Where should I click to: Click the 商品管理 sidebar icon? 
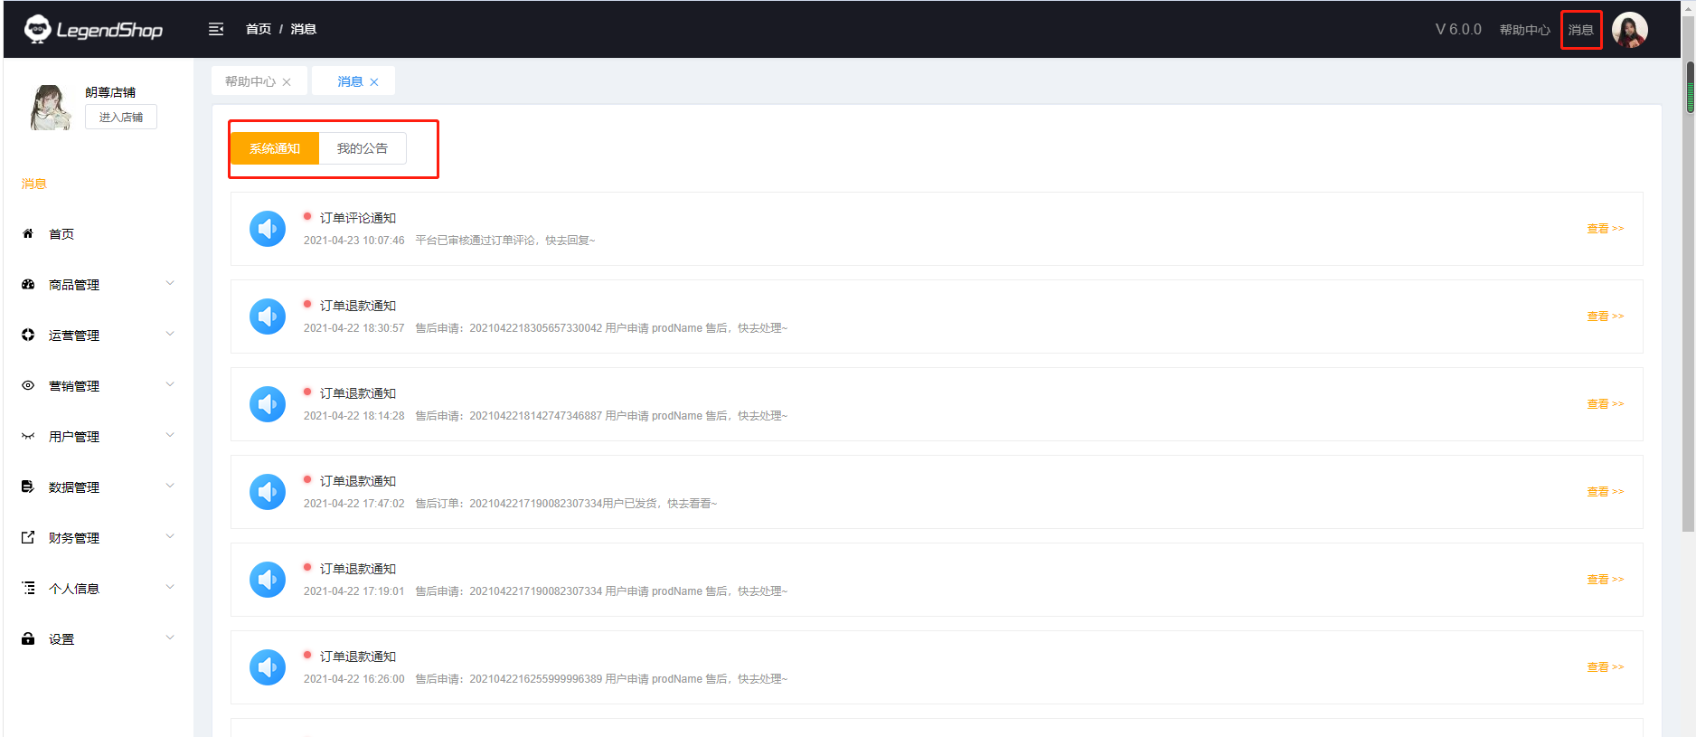point(28,285)
